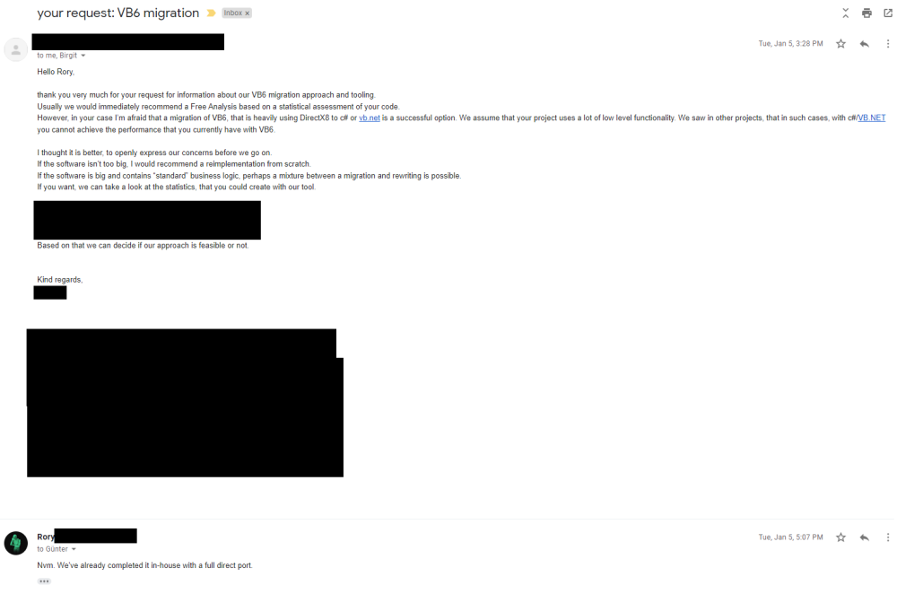Screen dimensions: 897x594
Task: Remove the Inbox label
Action: [248, 13]
